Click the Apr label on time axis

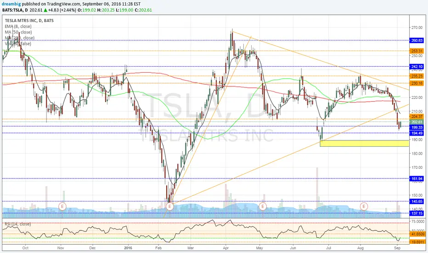pyautogui.click(x=226, y=248)
